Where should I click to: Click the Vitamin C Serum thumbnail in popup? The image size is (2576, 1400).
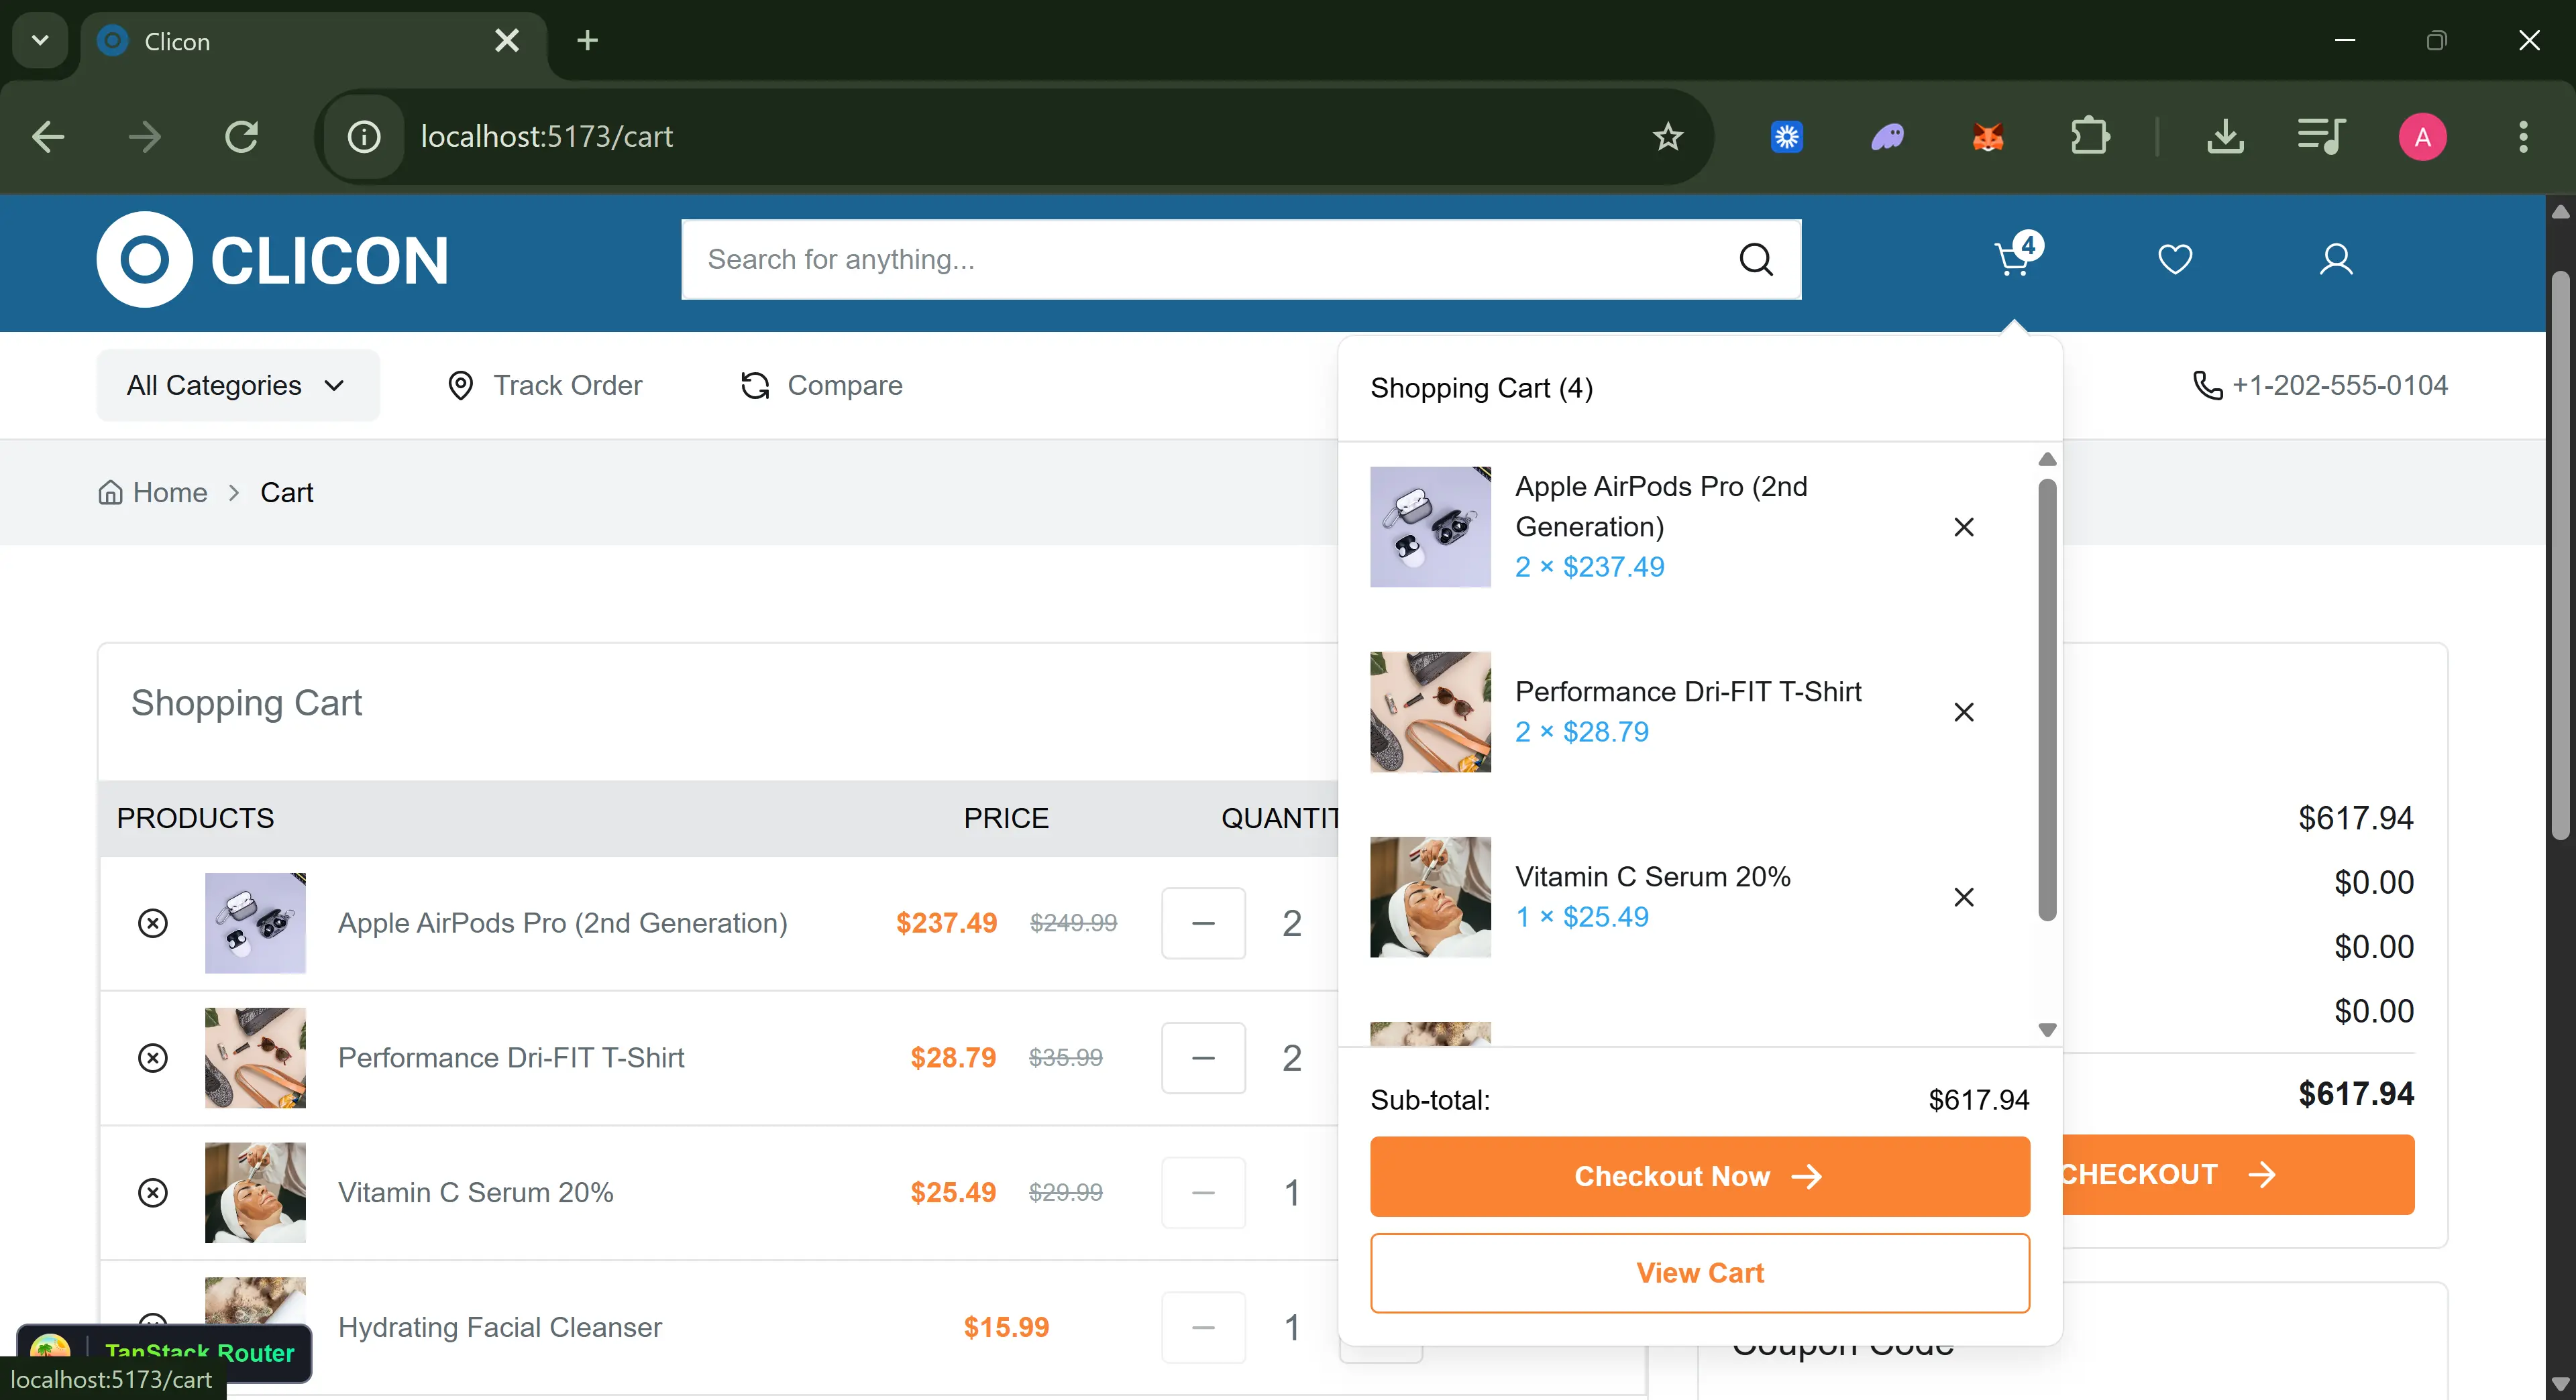[x=1430, y=896]
